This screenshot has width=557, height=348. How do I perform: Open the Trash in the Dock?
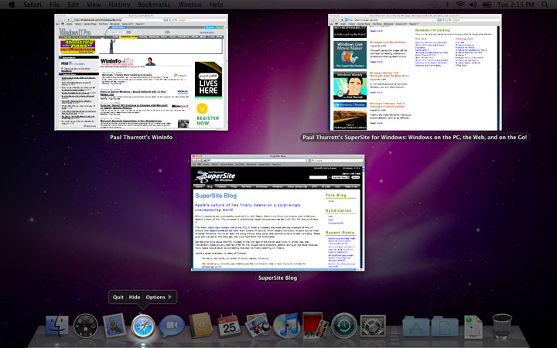coord(502,326)
